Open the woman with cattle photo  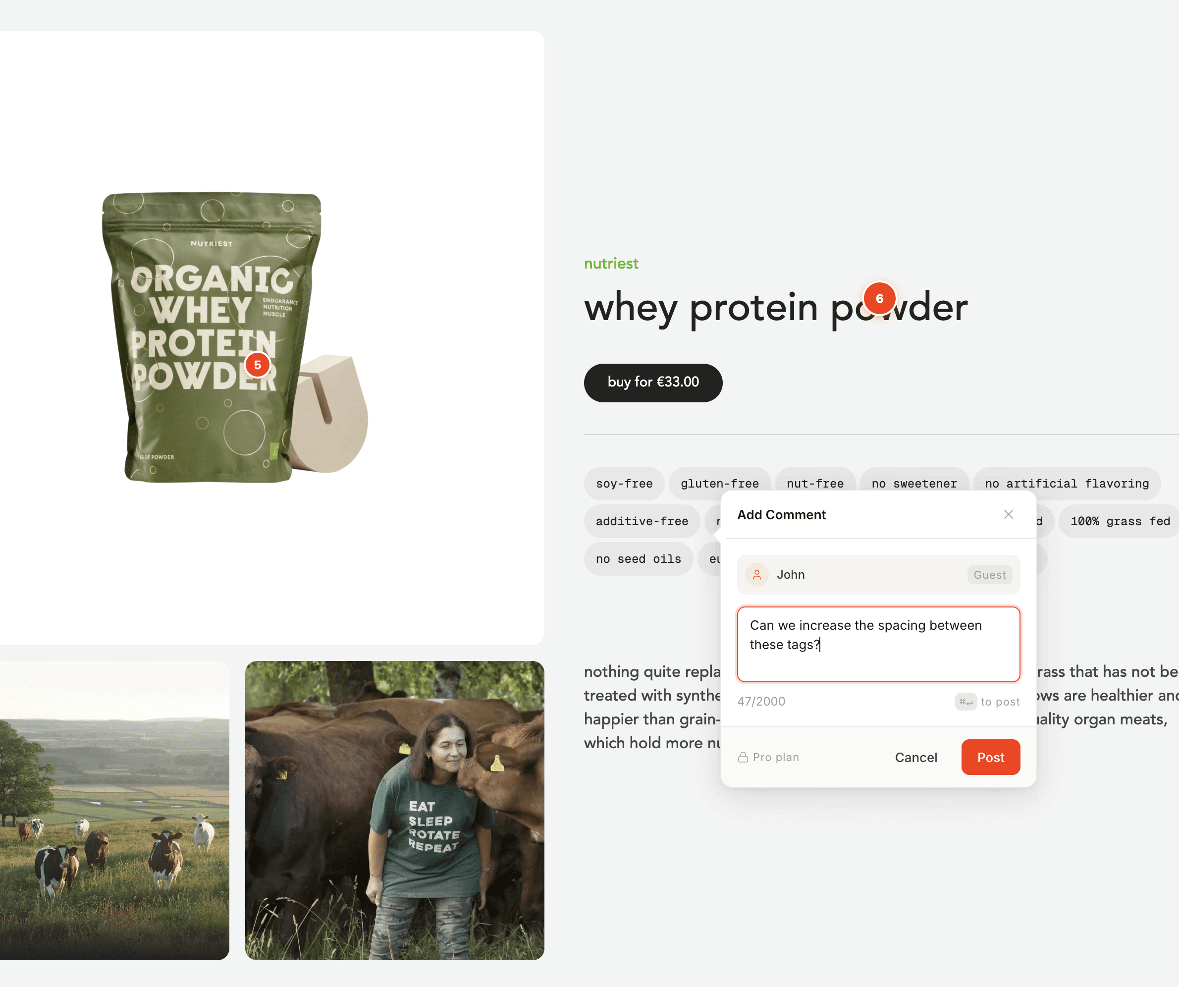(x=395, y=810)
